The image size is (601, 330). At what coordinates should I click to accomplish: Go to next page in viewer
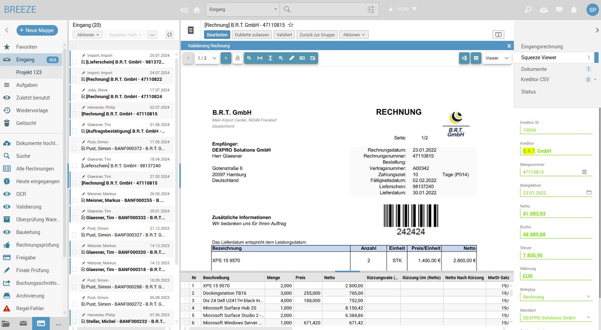pyautogui.click(x=226, y=58)
